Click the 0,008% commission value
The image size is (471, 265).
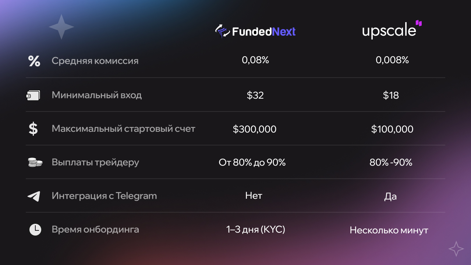coord(392,60)
